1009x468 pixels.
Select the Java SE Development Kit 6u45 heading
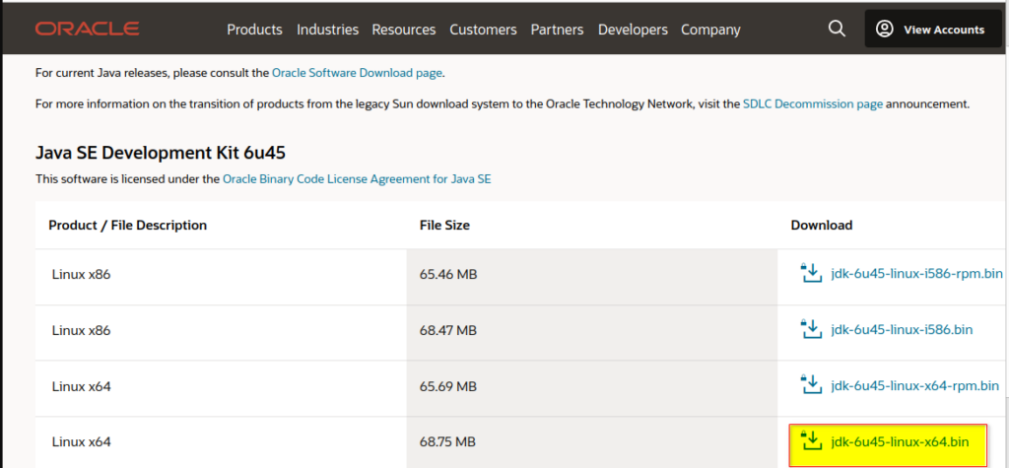click(x=161, y=154)
